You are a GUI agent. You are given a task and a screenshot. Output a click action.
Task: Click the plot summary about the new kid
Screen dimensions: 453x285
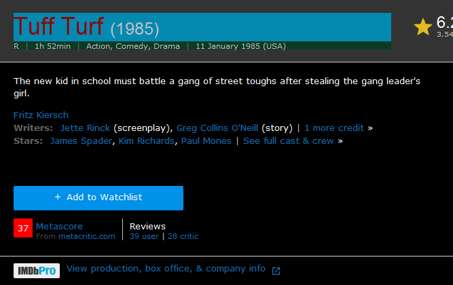click(x=217, y=87)
